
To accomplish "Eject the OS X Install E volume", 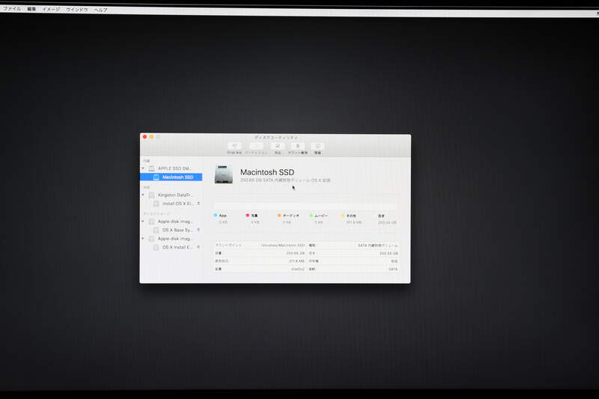I will 198,247.
